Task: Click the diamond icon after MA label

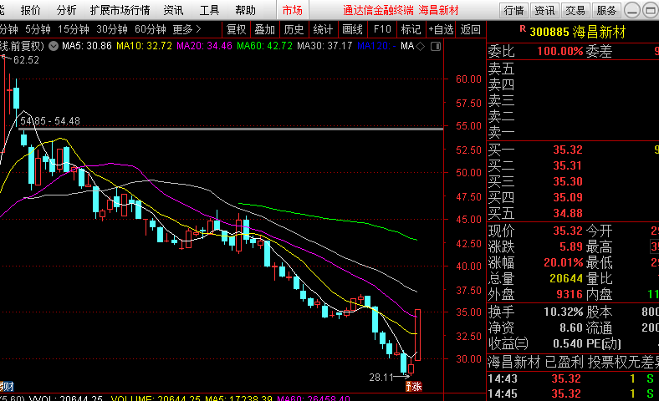Action: [421, 46]
